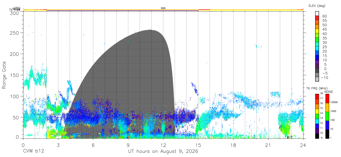Click TX FRQ swatch between 16 and 17
The image size is (341, 157).
point(317,101)
